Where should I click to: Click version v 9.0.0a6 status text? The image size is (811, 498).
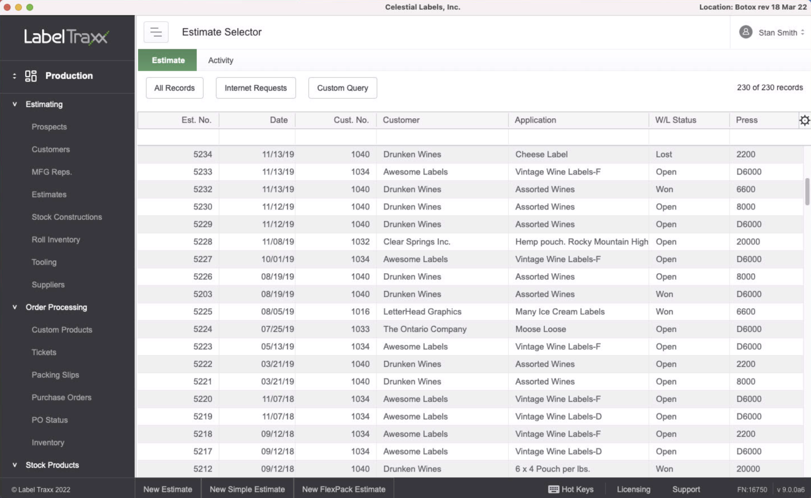pyautogui.click(x=791, y=490)
